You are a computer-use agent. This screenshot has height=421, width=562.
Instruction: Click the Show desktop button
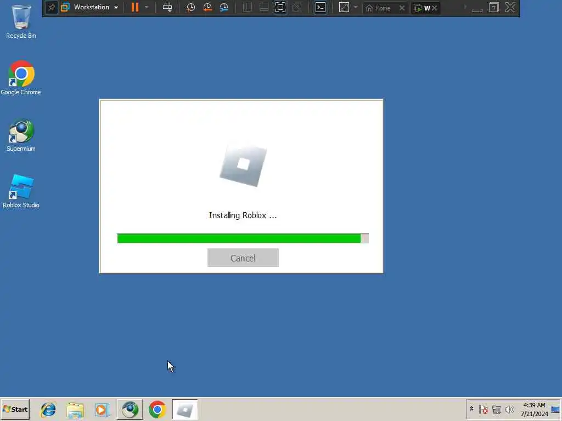point(557,409)
